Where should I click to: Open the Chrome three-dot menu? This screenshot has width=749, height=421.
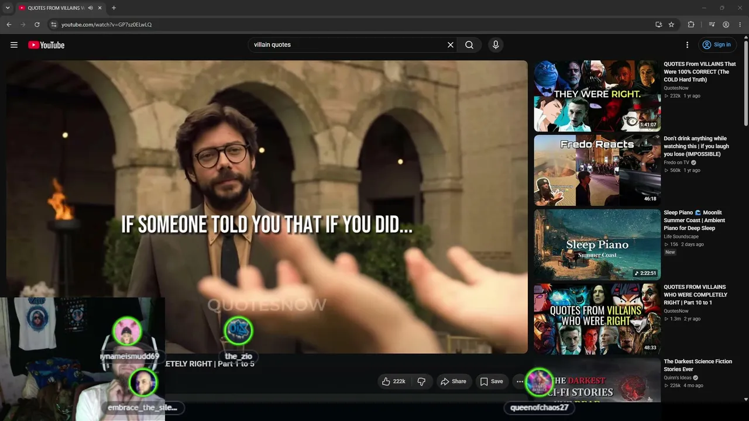pyautogui.click(x=740, y=25)
